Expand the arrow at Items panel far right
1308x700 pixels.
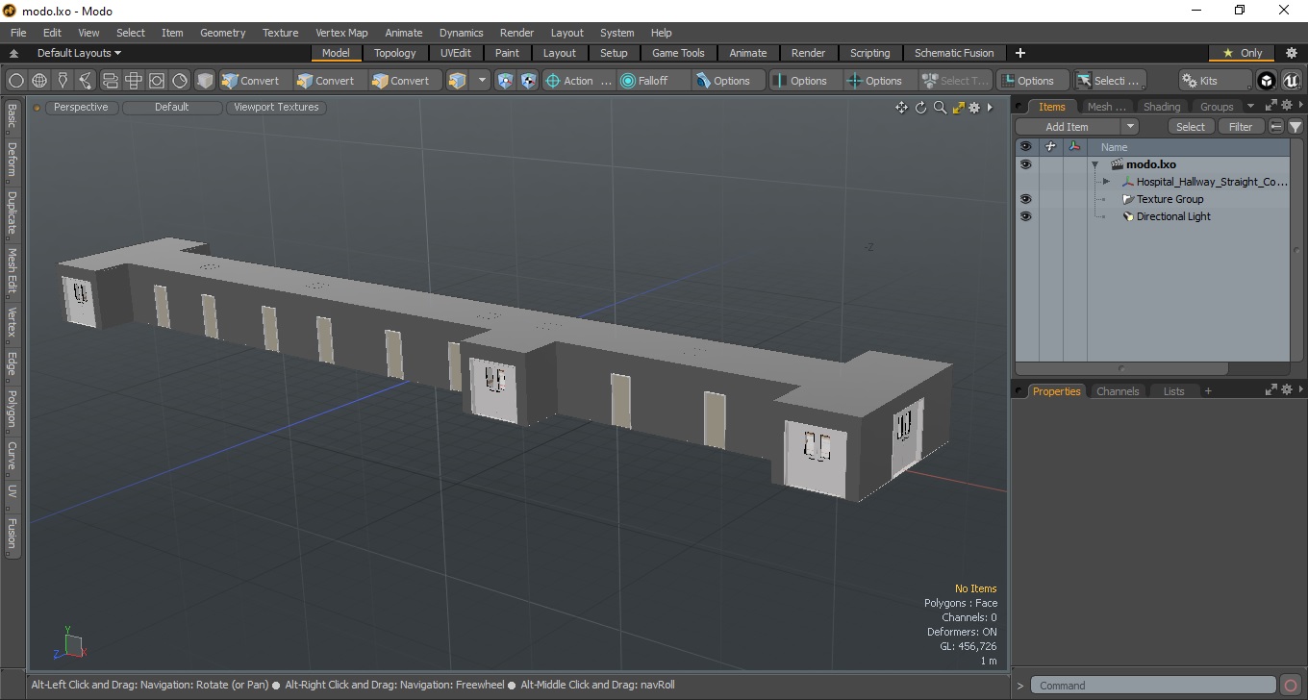point(1300,106)
